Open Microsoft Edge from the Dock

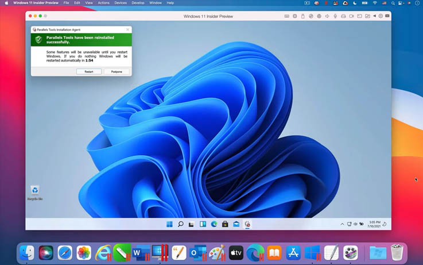[x=255, y=252]
